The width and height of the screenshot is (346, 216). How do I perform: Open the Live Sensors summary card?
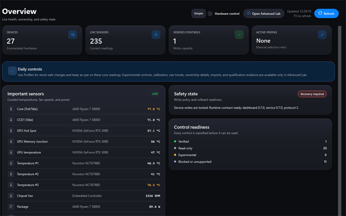click(x=125, y=40)
